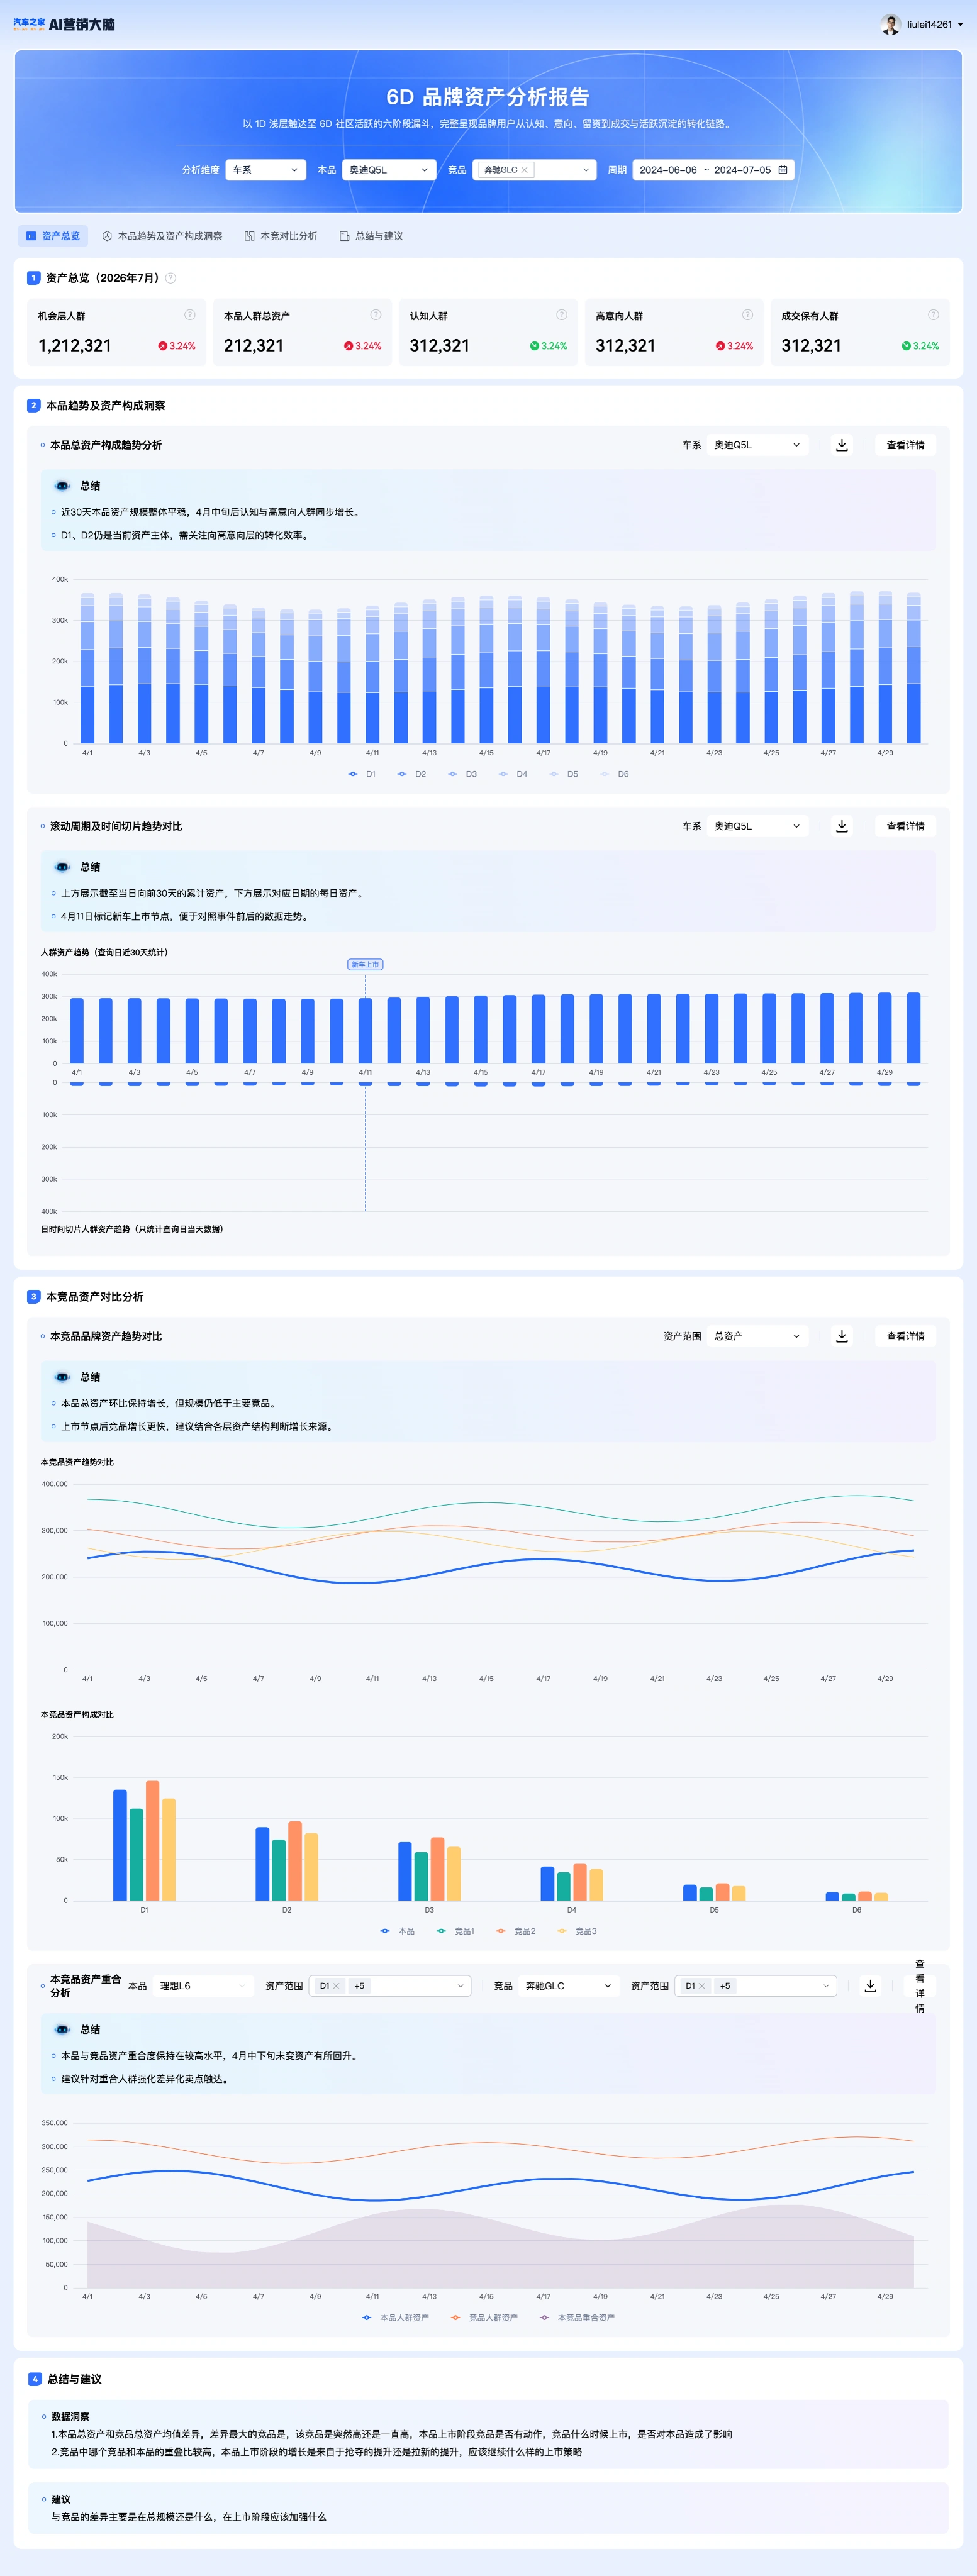The width and height of the screenshot is (977, 2576).
Task: Open help tooltip for 成交保有人群 card
Action: pos(933,315)
